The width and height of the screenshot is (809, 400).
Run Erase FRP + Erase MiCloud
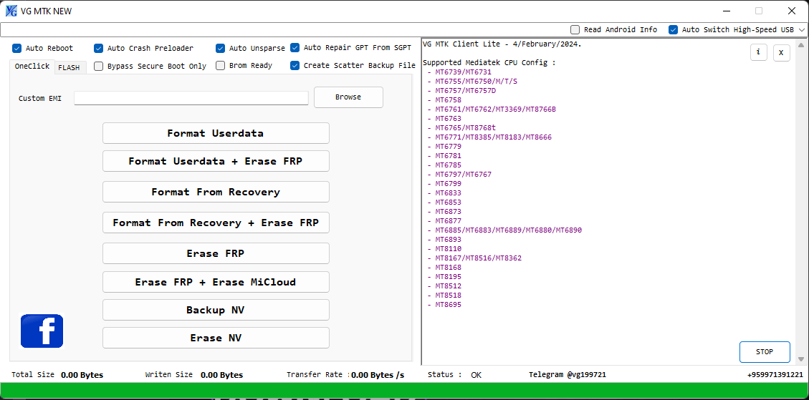pyautogui.click(x=216, y=282)
